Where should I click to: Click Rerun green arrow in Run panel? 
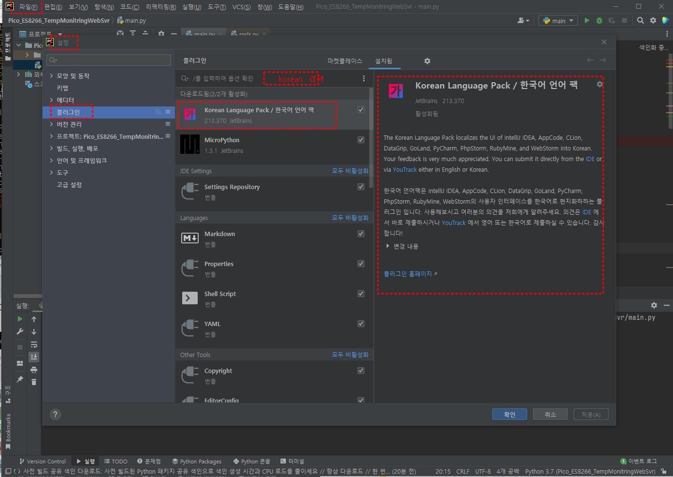[20, 319]
